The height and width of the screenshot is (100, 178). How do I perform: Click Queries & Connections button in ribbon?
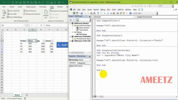click(59, 11)
